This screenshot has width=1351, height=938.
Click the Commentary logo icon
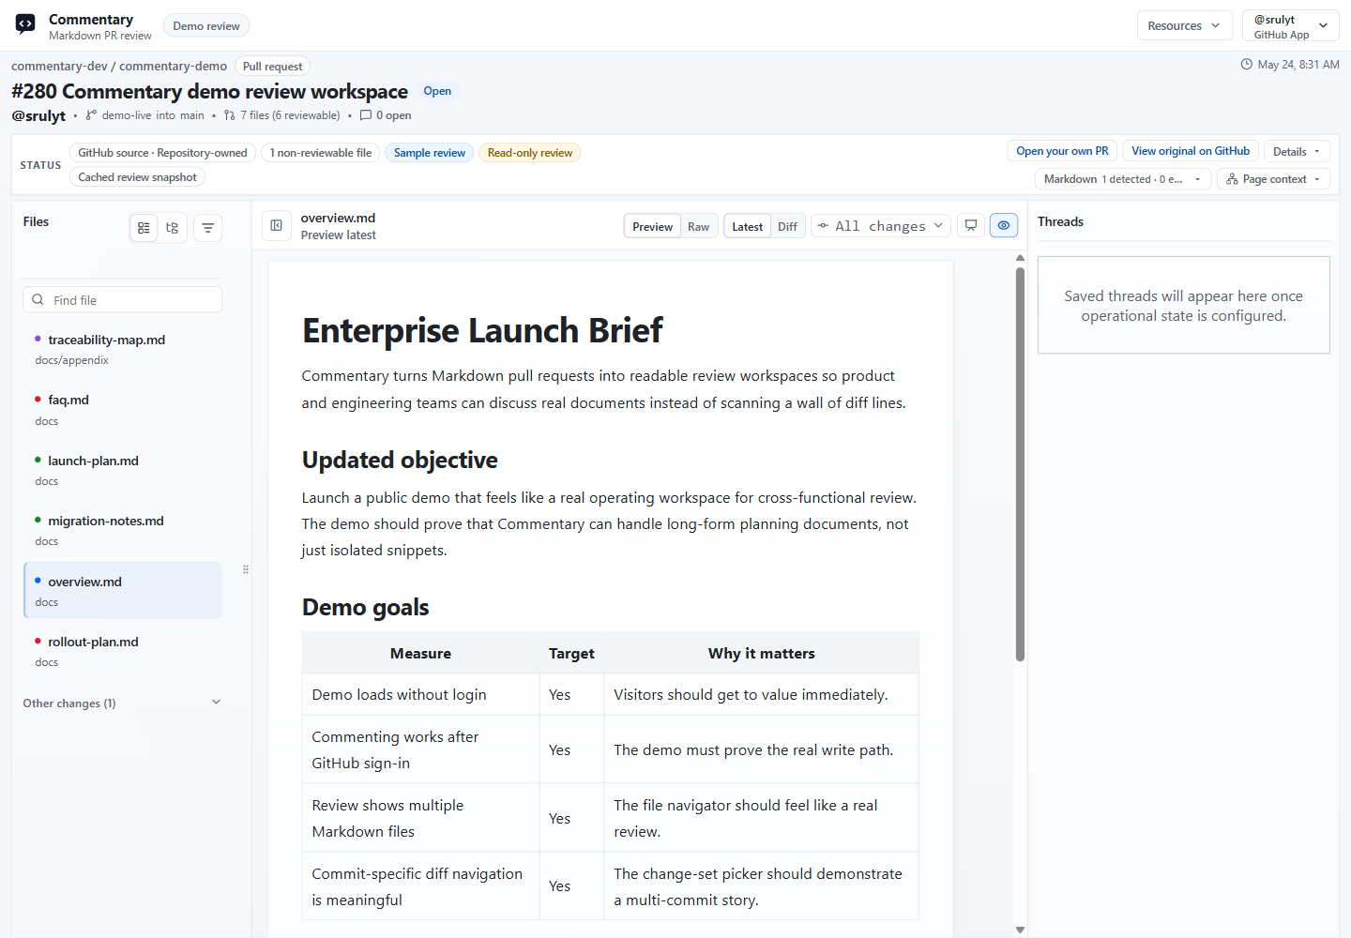25,24
